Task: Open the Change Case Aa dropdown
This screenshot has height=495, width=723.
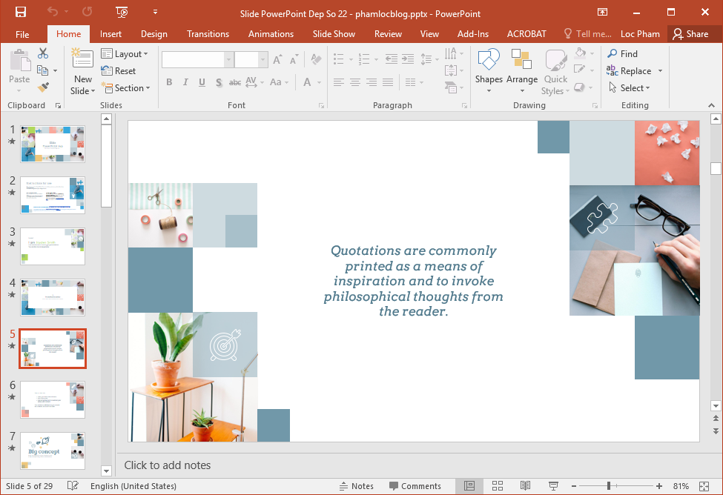Action: tap(279, 82)
